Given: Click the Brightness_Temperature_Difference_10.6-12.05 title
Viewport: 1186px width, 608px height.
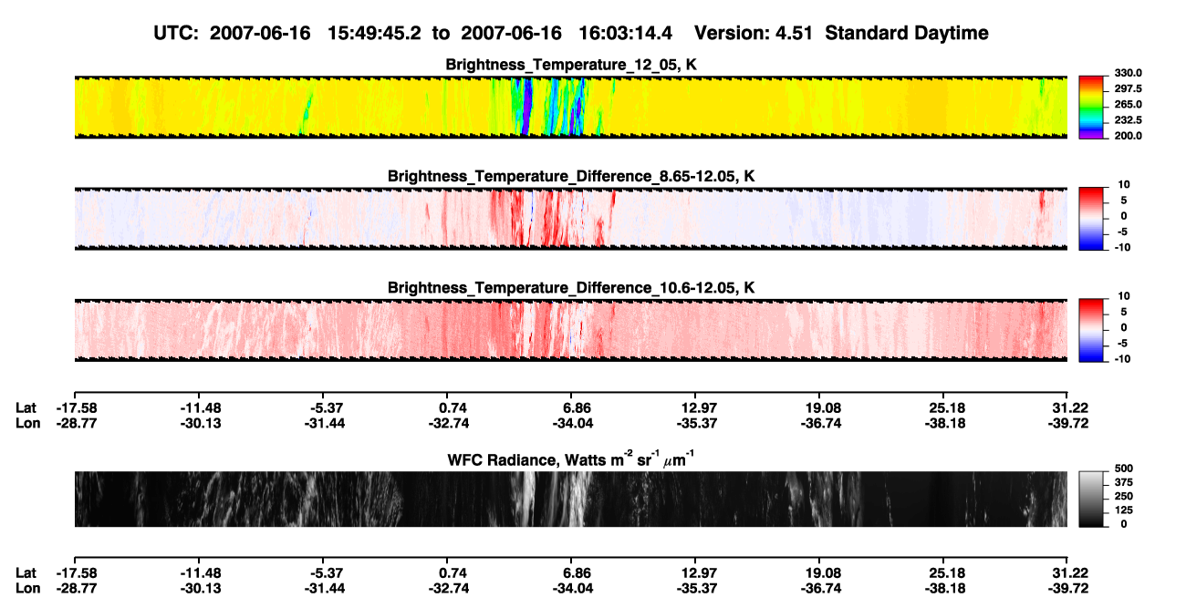Looking at the screenshot, I should coord(571,288).
